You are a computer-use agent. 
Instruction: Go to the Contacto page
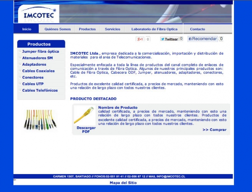(x=197, y=29)
